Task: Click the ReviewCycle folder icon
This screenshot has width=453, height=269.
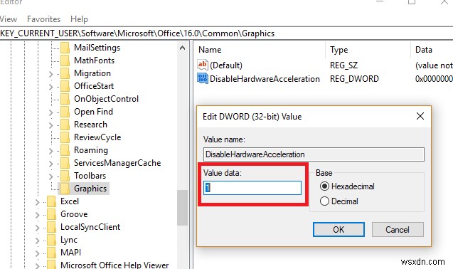Action: pyautogui.click(x=65, y=137)
